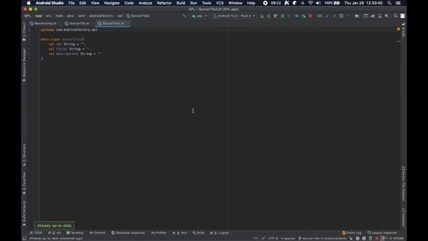Click the user avatar icon at toolbar end
The image size is (428, 241).
(x=403, y=16)
